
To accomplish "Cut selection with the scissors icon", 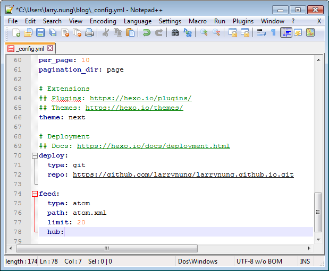I will click(x=106, y=33).
